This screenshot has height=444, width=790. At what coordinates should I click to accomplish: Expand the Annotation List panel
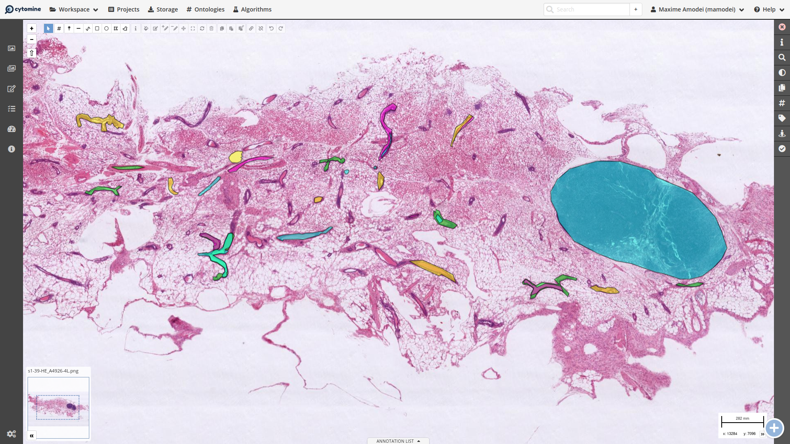398,441
